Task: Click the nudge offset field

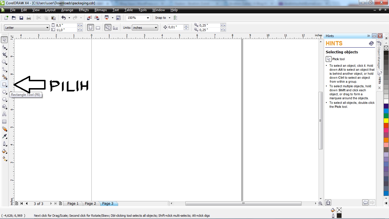Action: [x=176, y=27]
